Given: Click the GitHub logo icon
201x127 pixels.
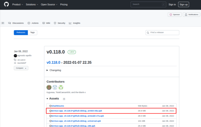Looking at the screenshot, I should tap(6, 4).
